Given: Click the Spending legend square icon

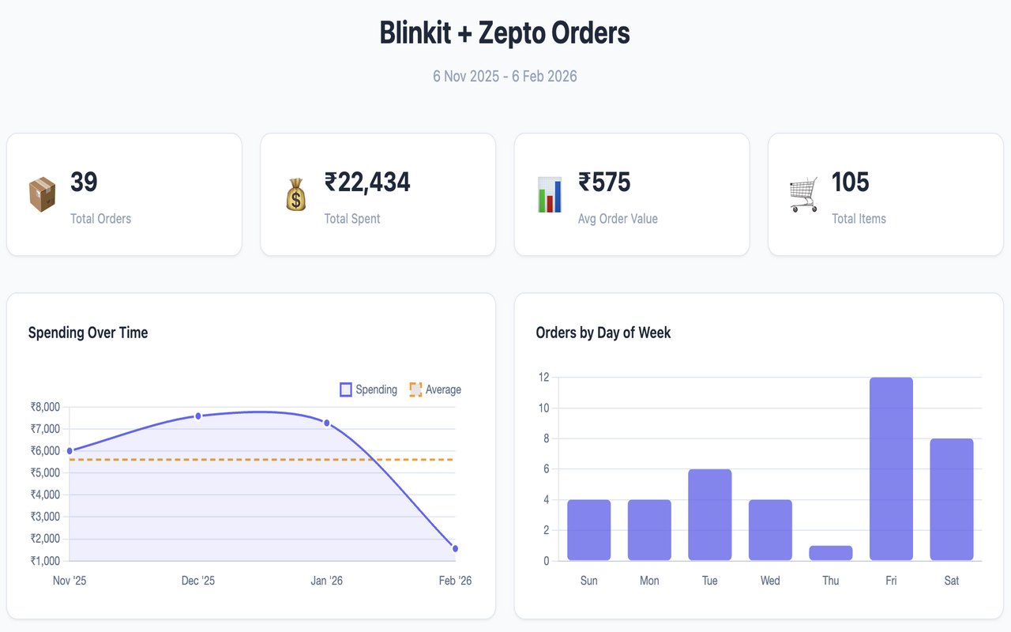Looking at the screenshot, I should [x=345, y=389].
